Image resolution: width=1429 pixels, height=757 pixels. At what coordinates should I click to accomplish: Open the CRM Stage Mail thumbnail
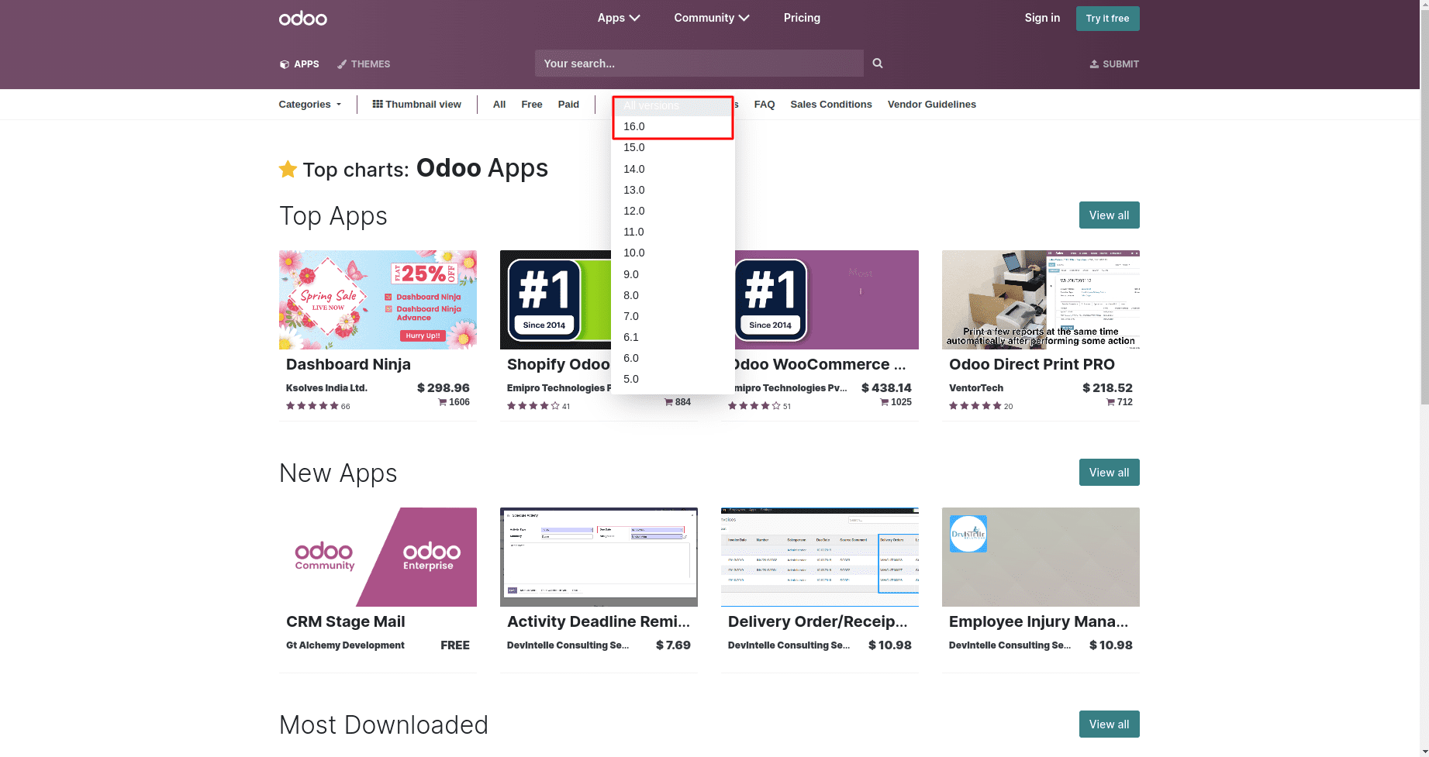coord(378,557)
